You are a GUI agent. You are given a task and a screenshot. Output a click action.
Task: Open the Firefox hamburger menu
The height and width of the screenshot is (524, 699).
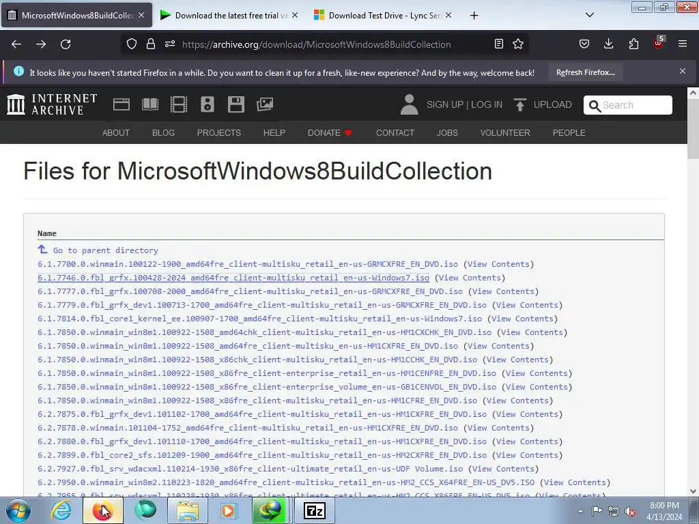tap(683, 44)
